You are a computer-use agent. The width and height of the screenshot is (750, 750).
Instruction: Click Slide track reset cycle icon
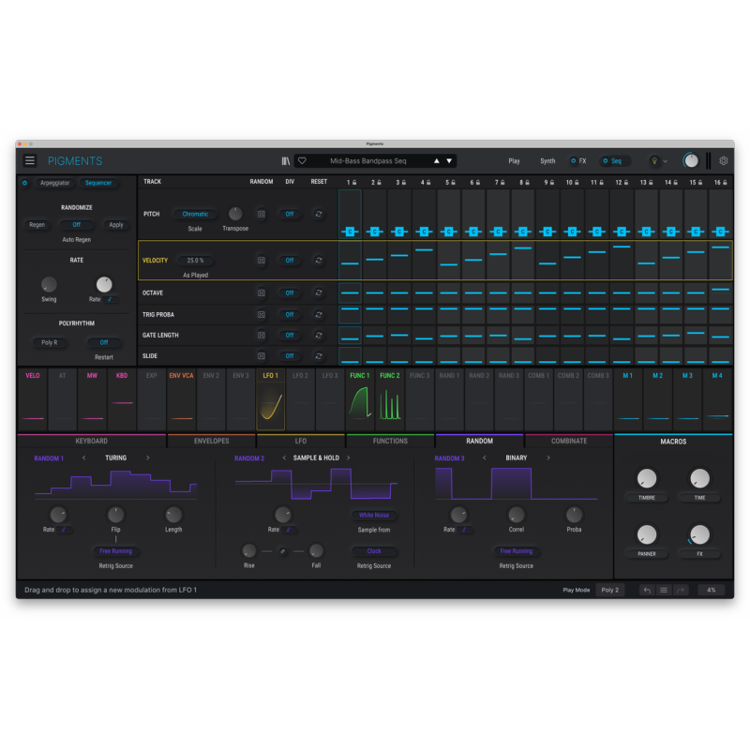pos(319,356)
